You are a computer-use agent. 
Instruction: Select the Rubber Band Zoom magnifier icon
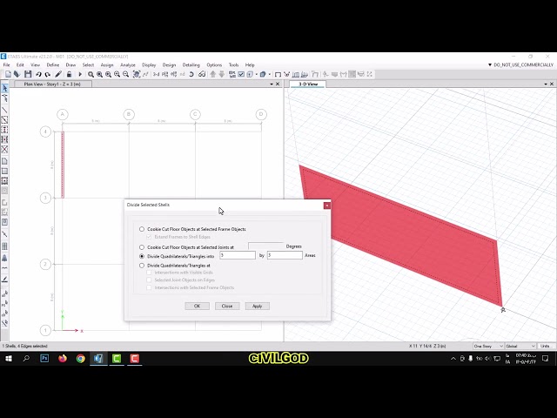point(91,74)
